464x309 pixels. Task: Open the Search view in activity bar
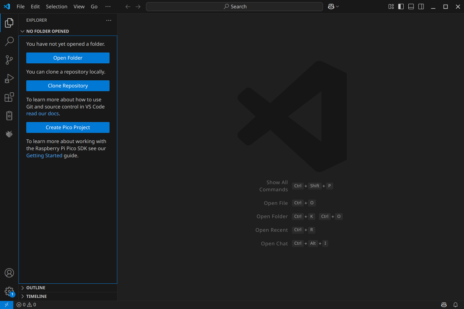click(x=9, y=41)
